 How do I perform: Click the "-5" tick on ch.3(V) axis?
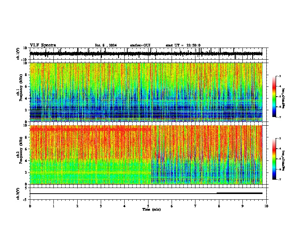pyautogui.click(x=25, y=200)
